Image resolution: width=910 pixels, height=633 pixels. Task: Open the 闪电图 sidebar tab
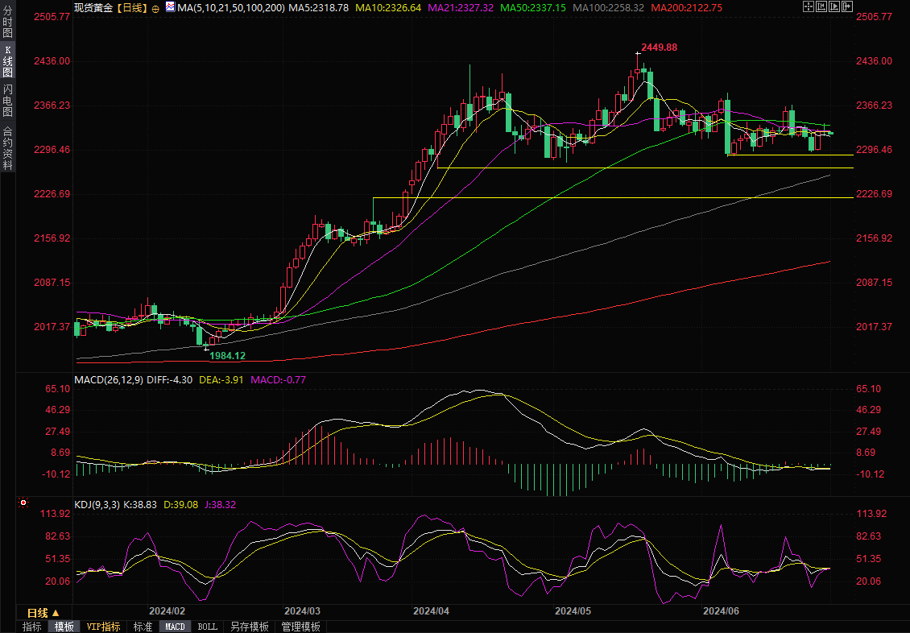[x=7, y=101]
